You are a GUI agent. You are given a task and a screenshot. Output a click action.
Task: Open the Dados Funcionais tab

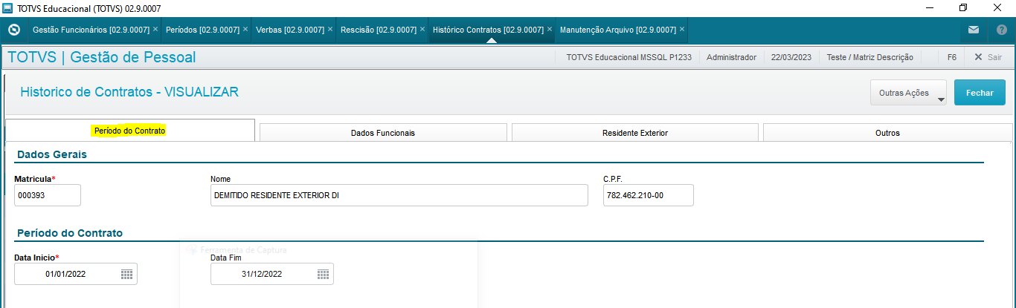coord(383,133)
